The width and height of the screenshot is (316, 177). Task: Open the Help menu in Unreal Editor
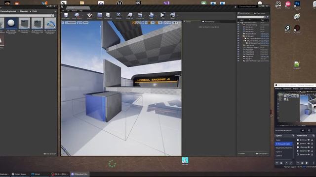(81, 11)
